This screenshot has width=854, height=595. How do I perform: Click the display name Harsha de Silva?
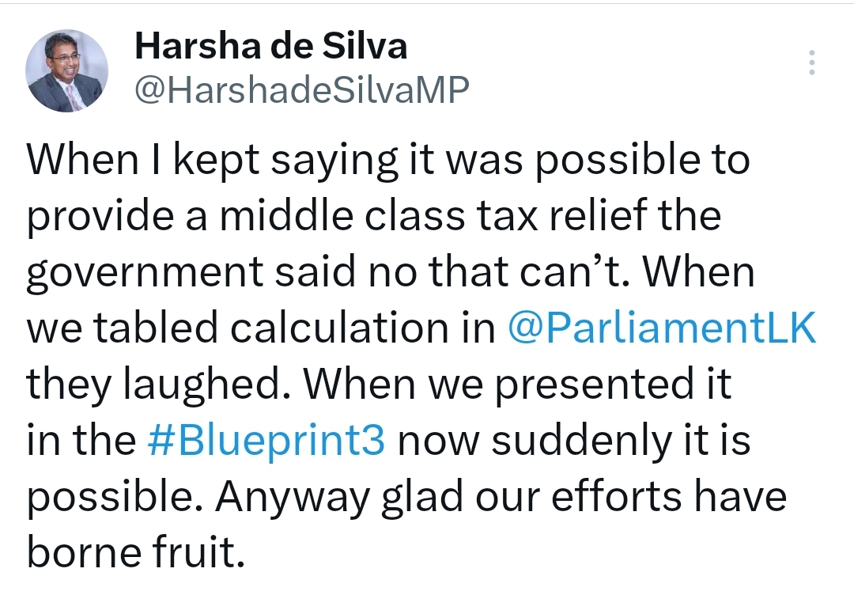tap(270, 46)
